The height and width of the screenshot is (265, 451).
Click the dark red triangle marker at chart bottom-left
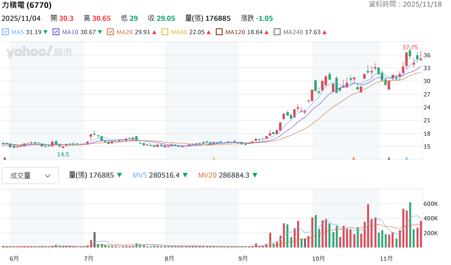pyautogui.click(x=5, y=158)
